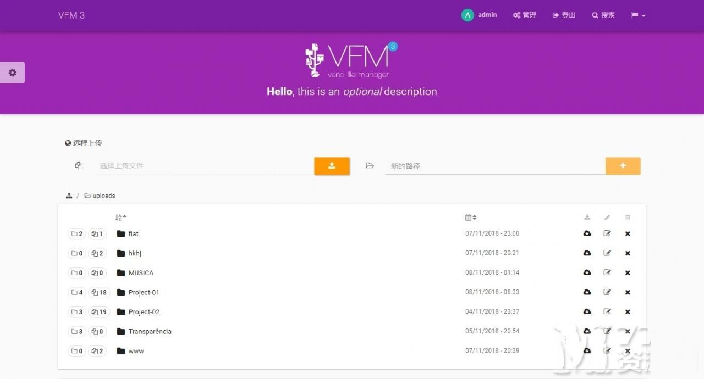This screenshot has height=379, width=704.
Task: Click the 04/11/2018 - 23:37 date
Action: point(492,311)
